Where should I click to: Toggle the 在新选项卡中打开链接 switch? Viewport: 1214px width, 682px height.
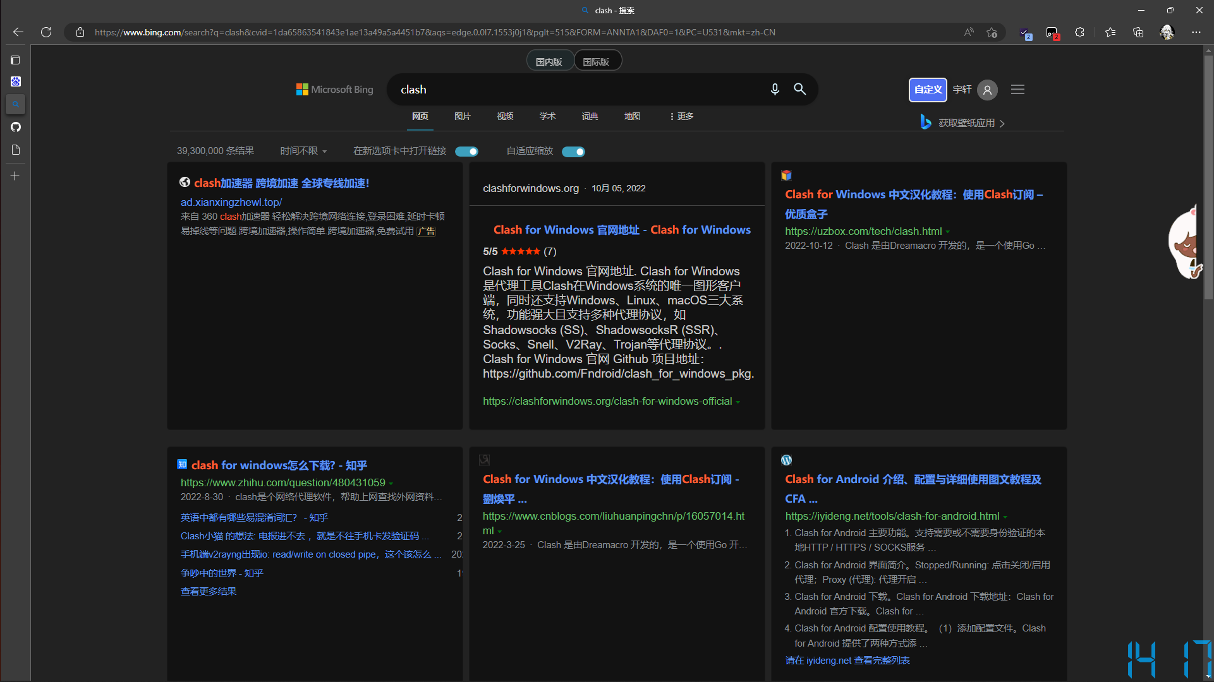pyautogui.click(x=467, y=152)
